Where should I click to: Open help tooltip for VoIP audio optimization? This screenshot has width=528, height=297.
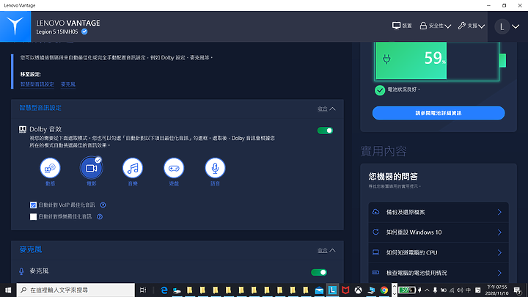tap(103, 205)
